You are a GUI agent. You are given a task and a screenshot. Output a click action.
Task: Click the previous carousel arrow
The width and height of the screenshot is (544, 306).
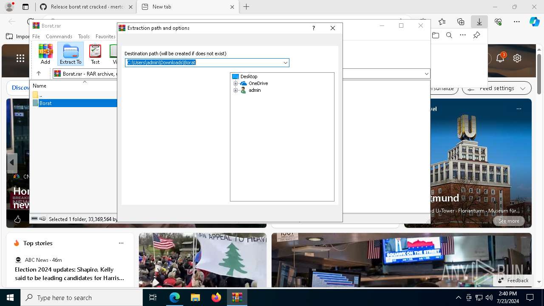(12, 162)
